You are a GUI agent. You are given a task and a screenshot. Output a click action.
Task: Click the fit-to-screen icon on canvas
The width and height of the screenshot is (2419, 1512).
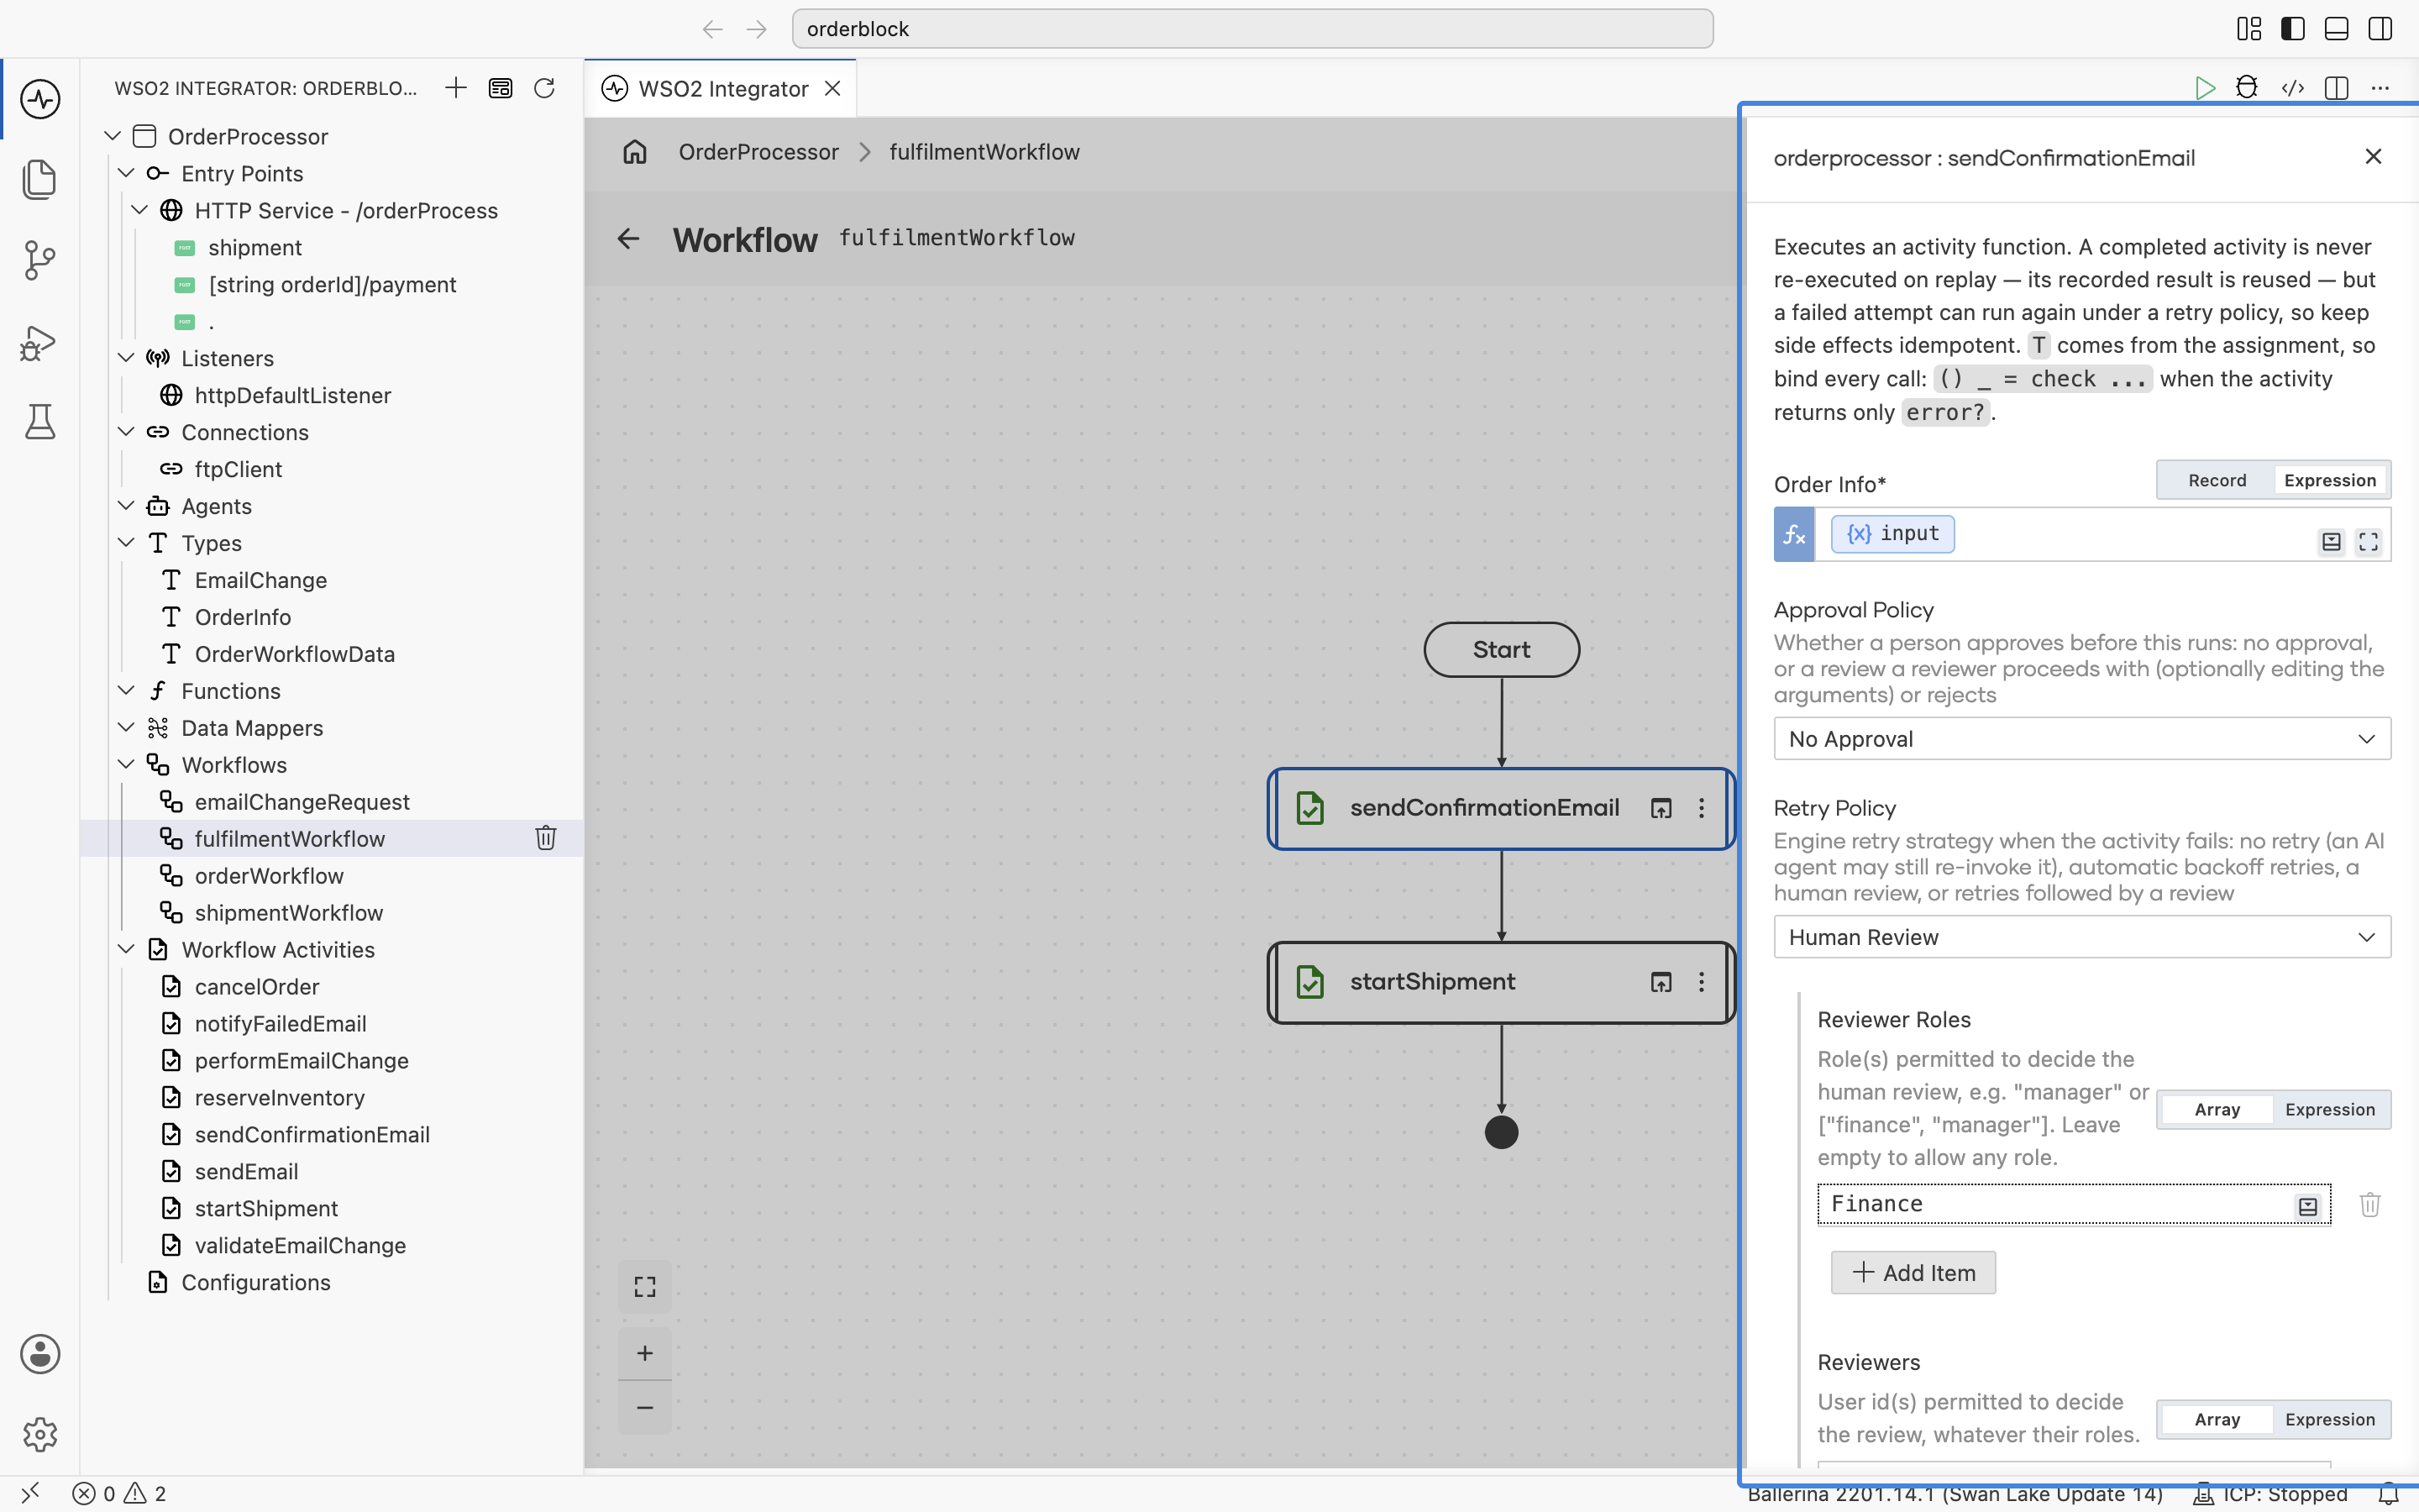tap(645, 1286)
